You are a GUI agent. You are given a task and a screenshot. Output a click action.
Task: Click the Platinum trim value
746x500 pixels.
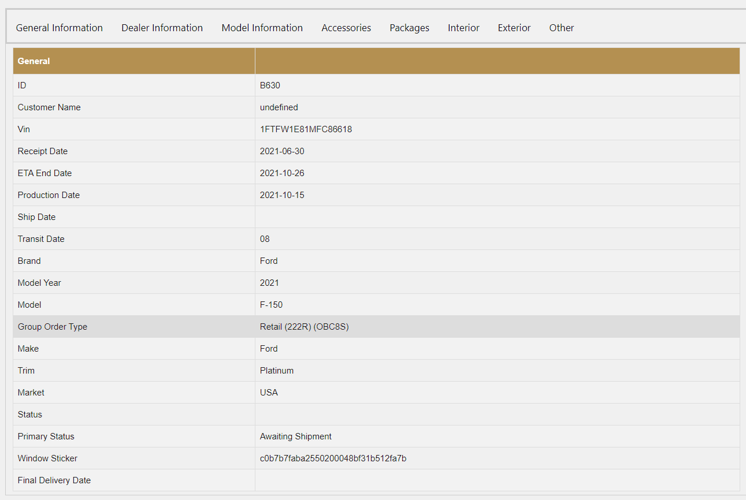coord(277,371)
